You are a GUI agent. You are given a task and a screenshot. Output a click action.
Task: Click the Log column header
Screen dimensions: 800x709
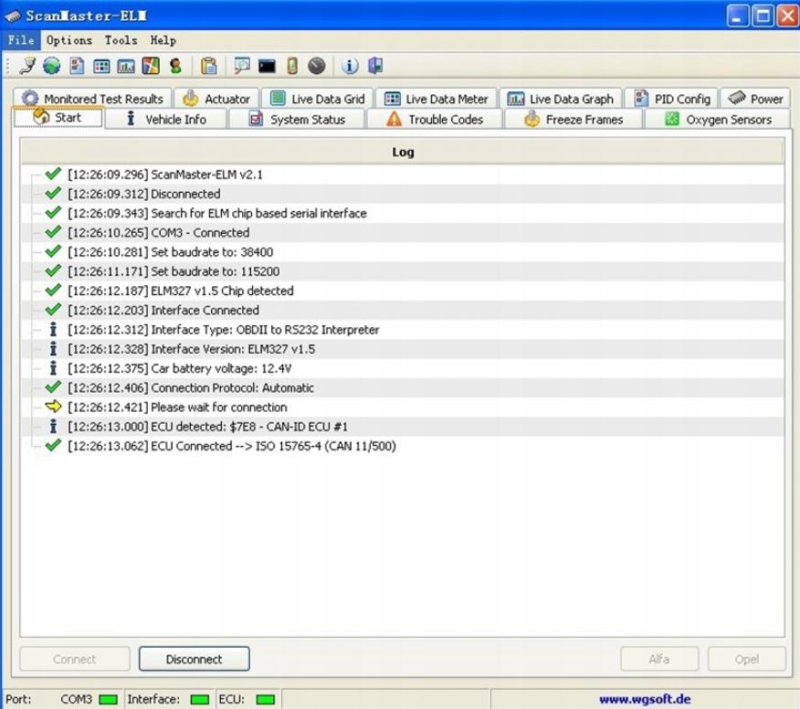coord(403,152)
